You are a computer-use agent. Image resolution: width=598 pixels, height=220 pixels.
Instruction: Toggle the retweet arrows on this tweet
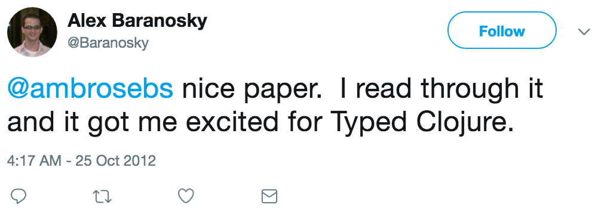pyautogui.click(x=102, y=197)
